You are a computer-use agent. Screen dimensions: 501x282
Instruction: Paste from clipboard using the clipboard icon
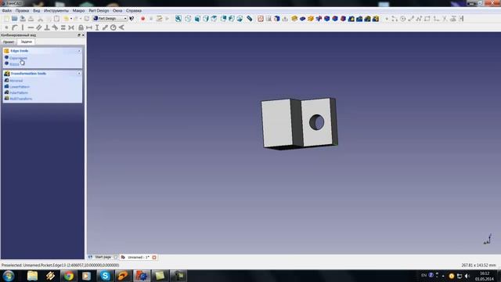(56, 19)
